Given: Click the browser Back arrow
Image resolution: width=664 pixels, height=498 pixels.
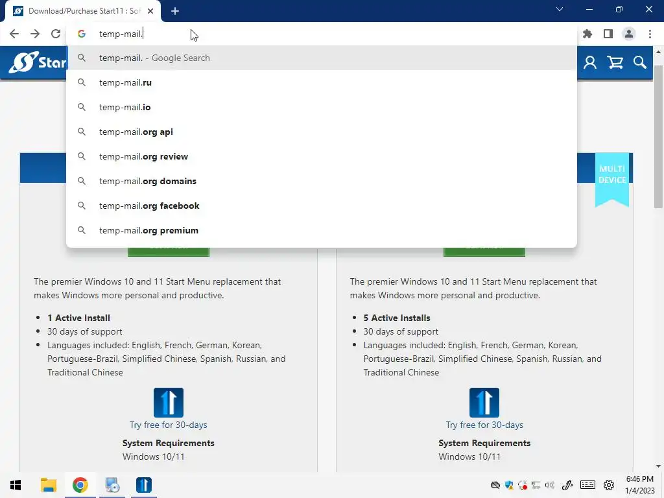Looking at the screenshot, I should click(x=14, y=34).
